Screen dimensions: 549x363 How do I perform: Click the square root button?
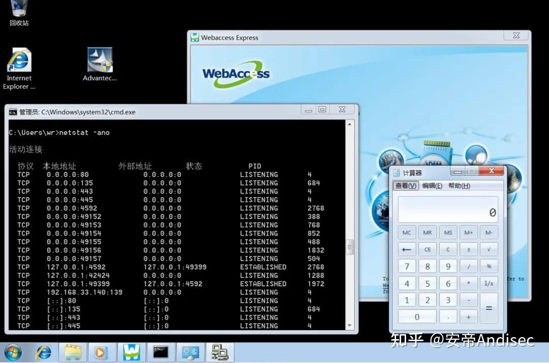(489, 249)
